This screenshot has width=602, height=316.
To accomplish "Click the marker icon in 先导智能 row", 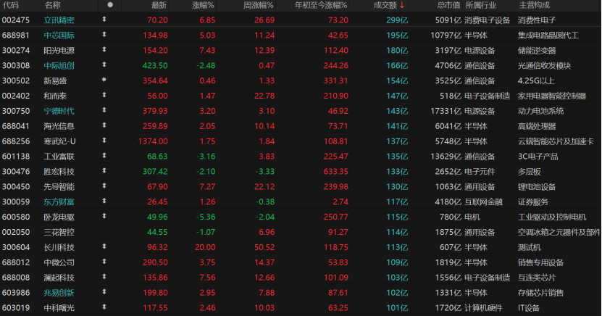I will pyautogui.click(x=104, y=186).
